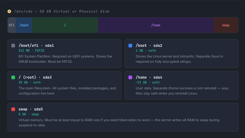Click the disk icon beside /dev/sda
Screen dimensions: 245x138
point(9,11)
